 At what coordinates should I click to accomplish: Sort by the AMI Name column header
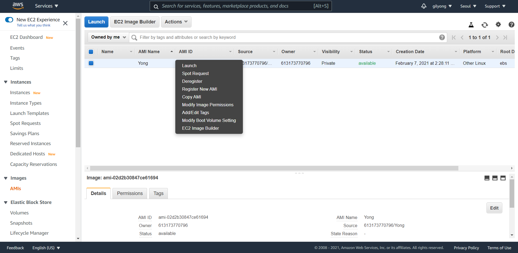(149, 52)
